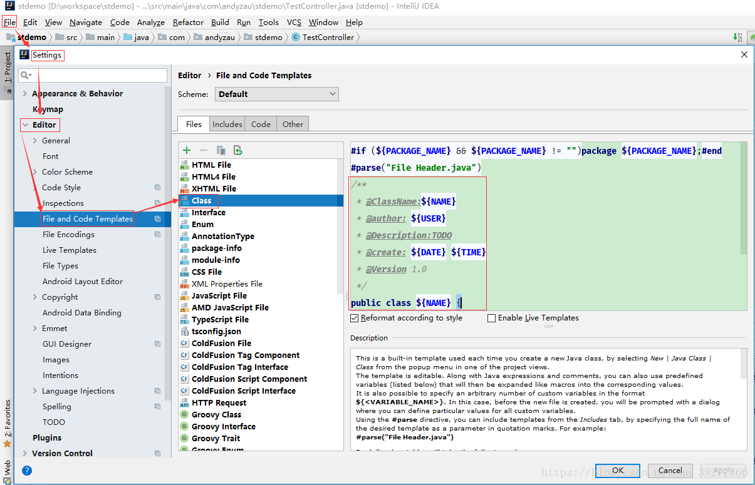
Task: Enable Live Templates checkbox
Action: pos(492,318)
